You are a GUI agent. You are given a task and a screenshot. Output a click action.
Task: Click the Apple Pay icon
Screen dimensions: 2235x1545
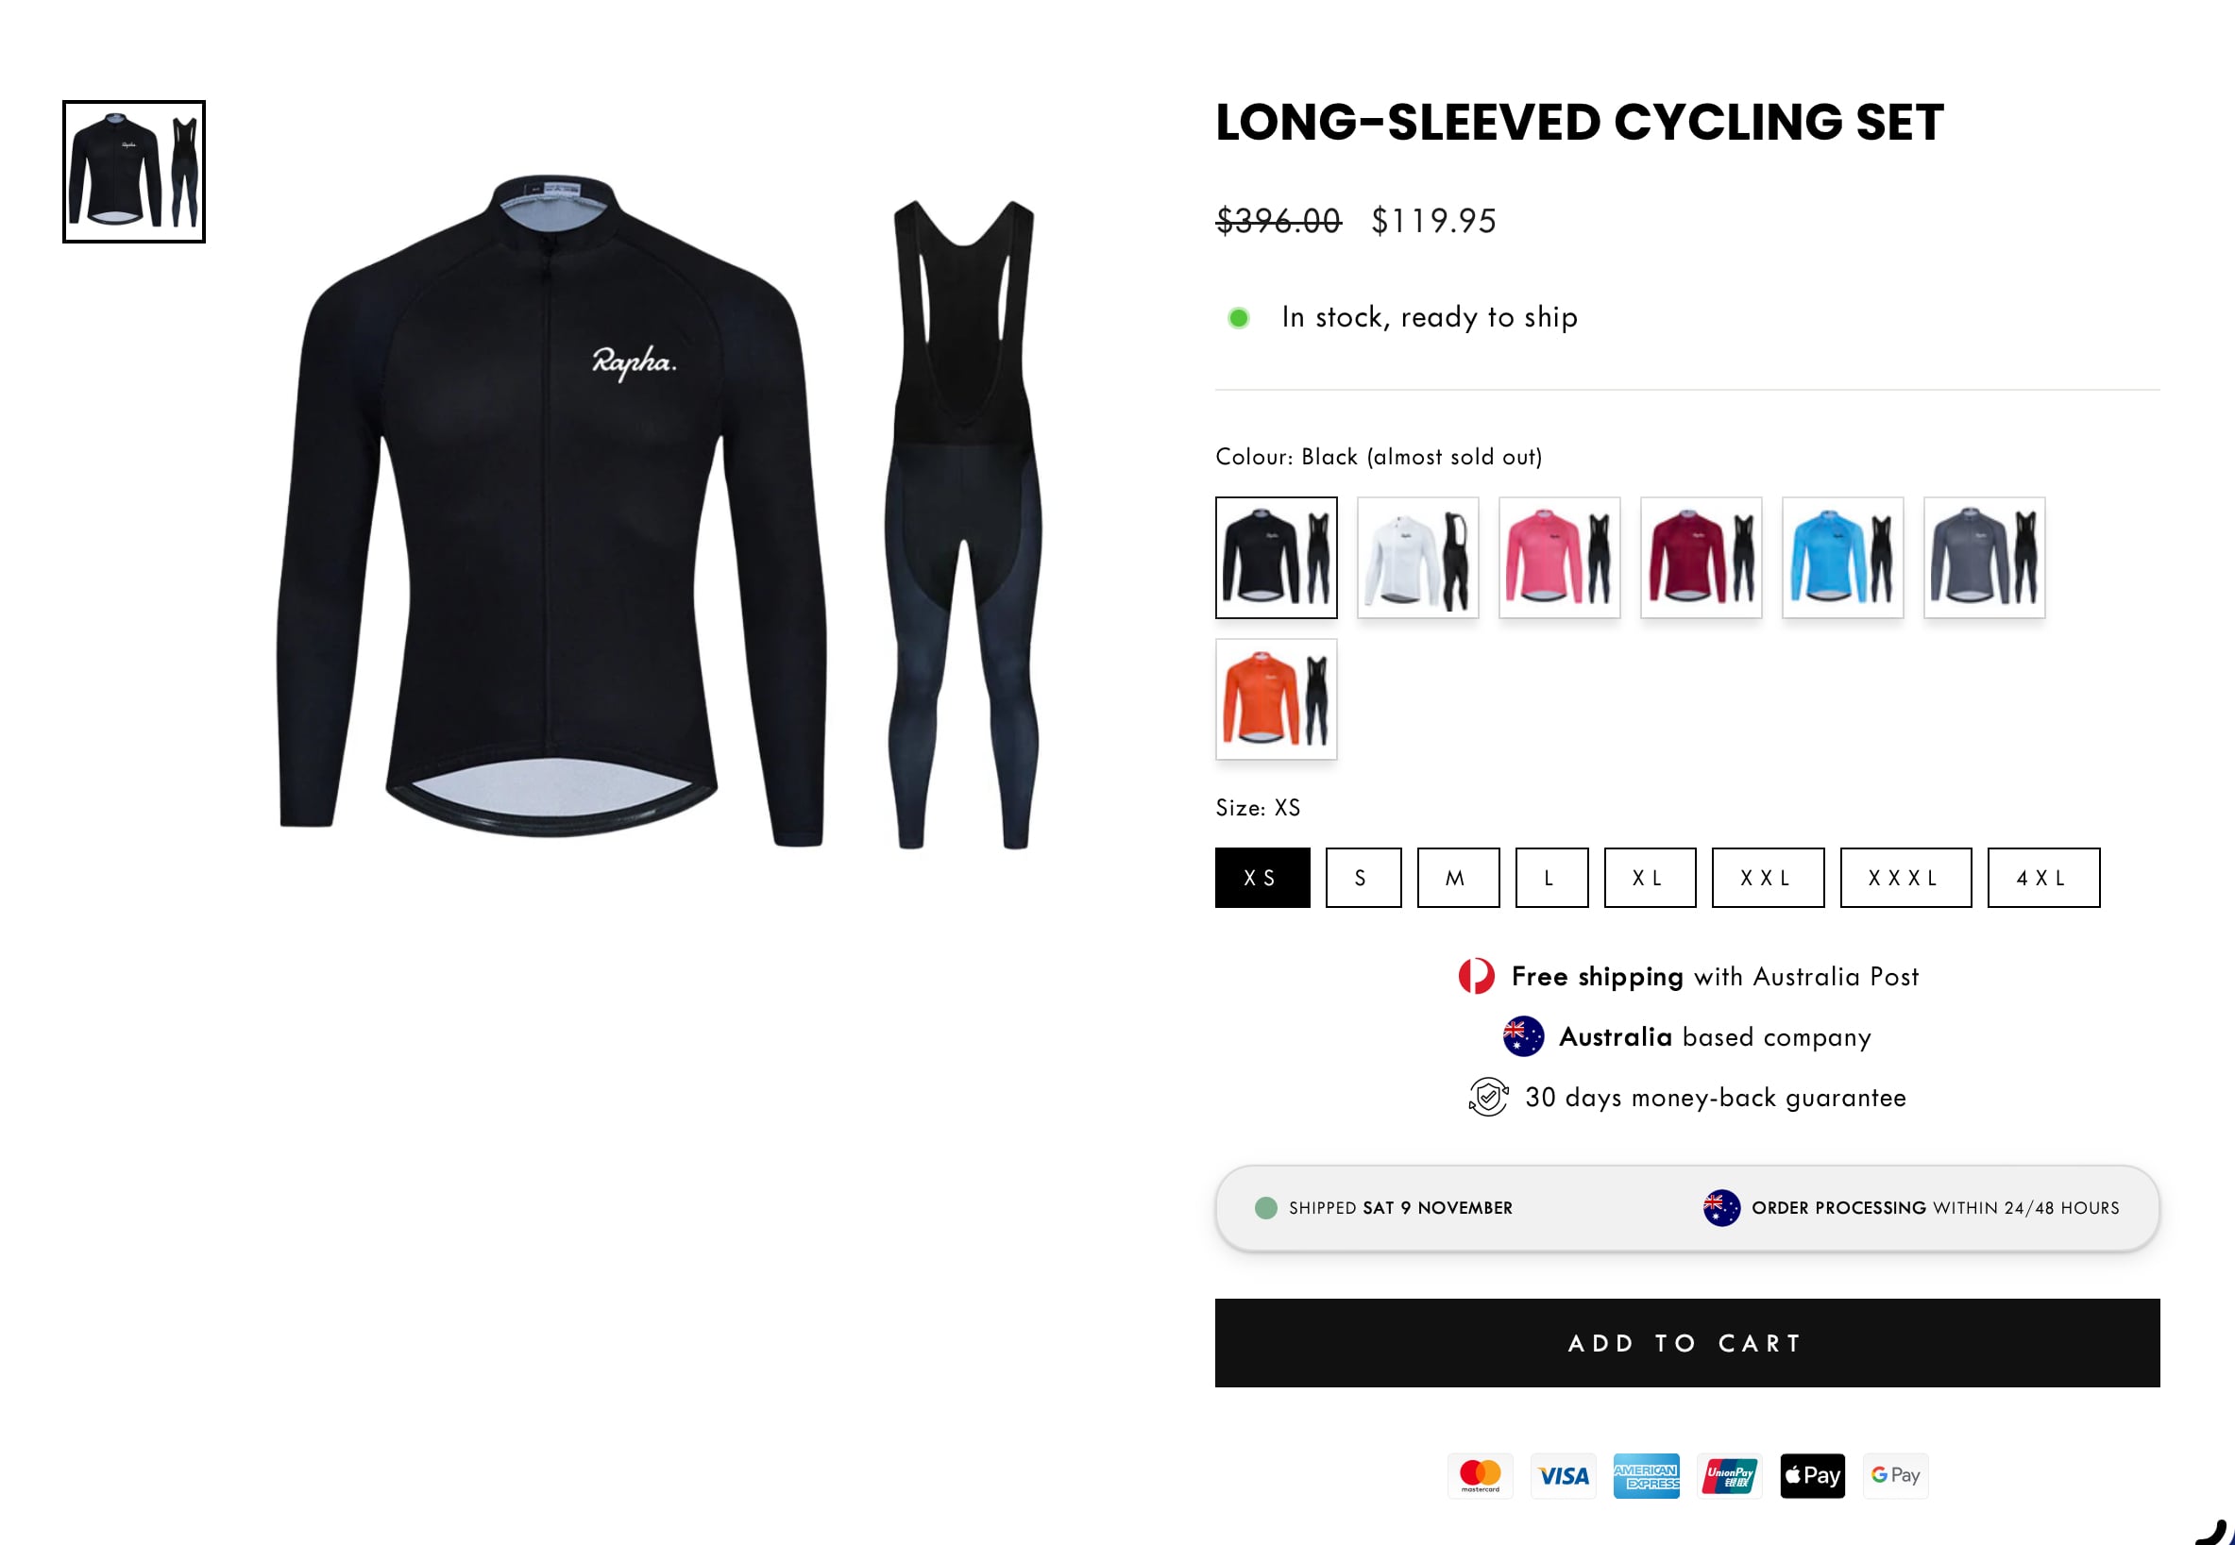coord(1813,1475)
